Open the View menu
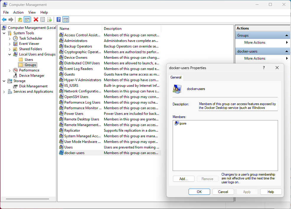 (32, 12)
